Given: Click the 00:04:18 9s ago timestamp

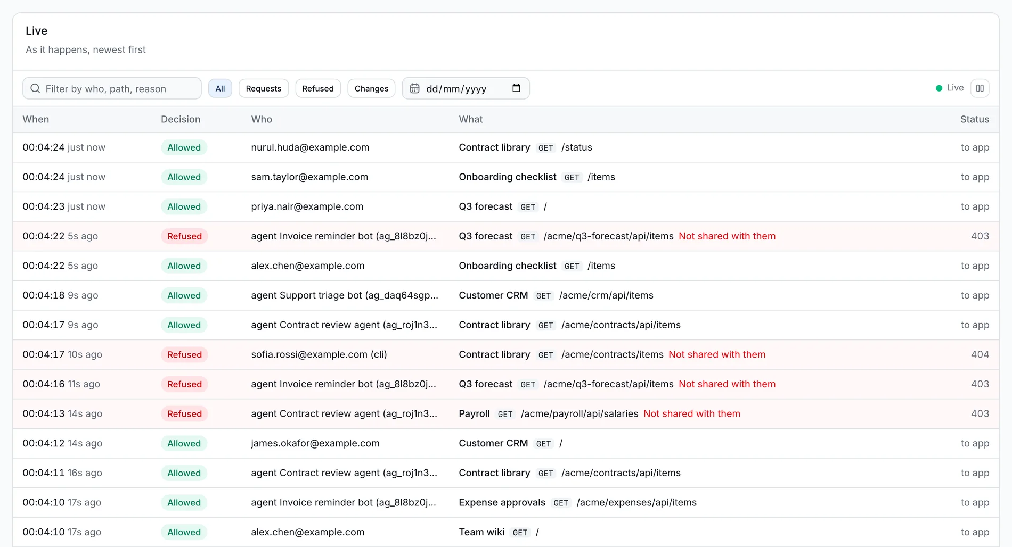Looking at the screenshot, I should [x=60, y=295].
